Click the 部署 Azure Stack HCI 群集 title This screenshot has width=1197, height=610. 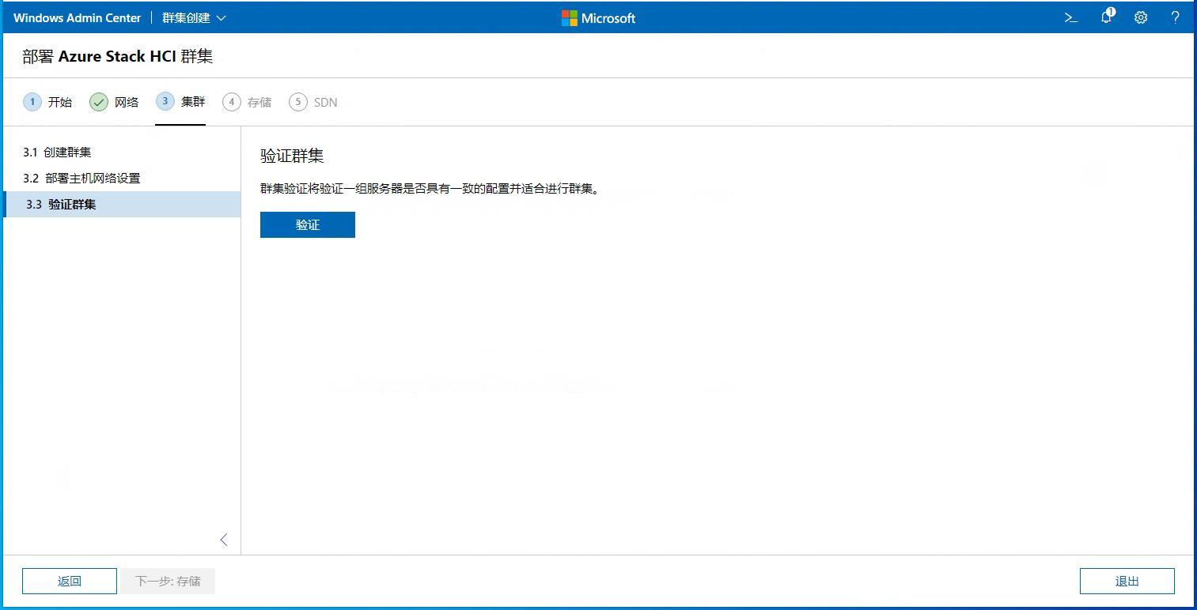(118, 56)
